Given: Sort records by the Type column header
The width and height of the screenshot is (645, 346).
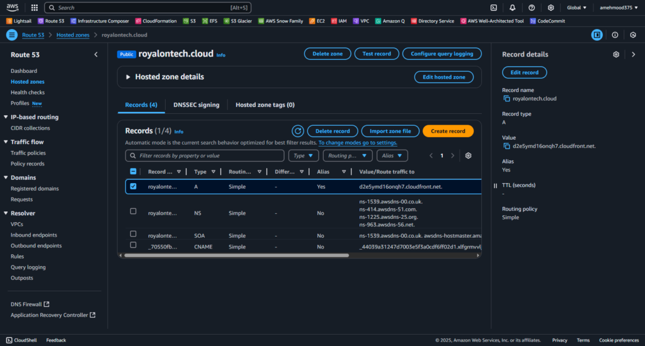Looking at the screenshot, I should click(x=205, y=172).
